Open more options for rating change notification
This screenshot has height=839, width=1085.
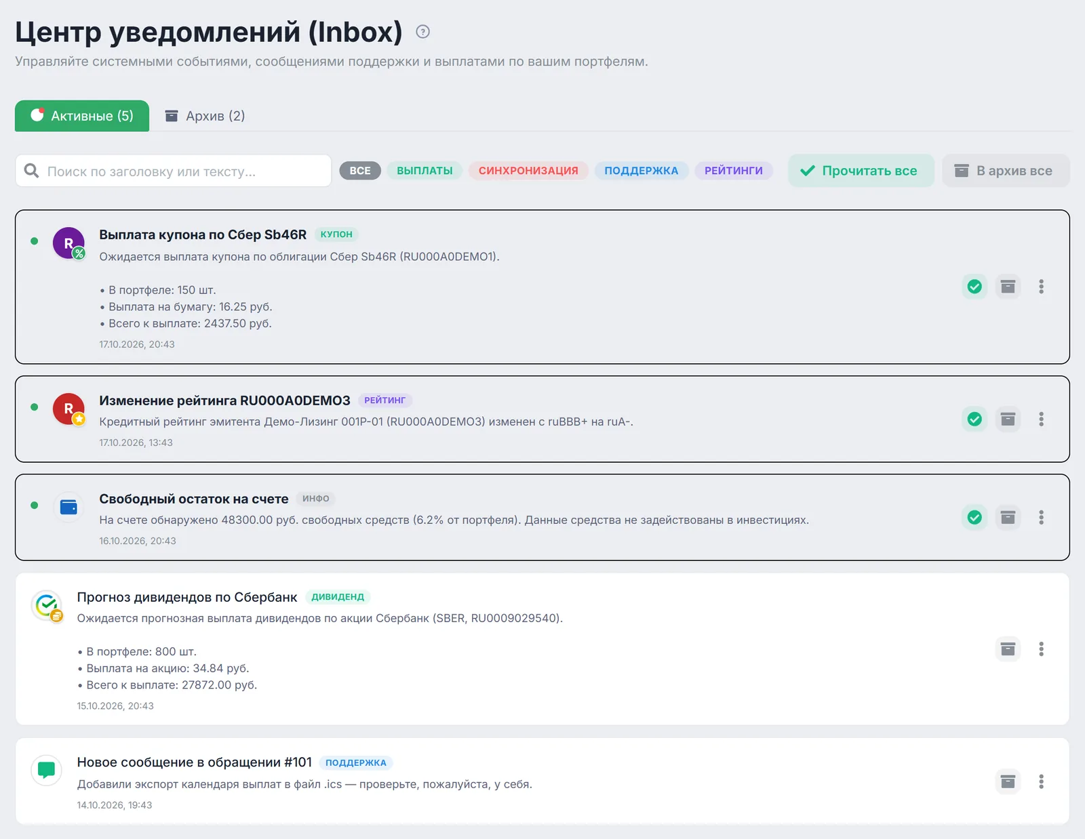(x=1041, y=419)
